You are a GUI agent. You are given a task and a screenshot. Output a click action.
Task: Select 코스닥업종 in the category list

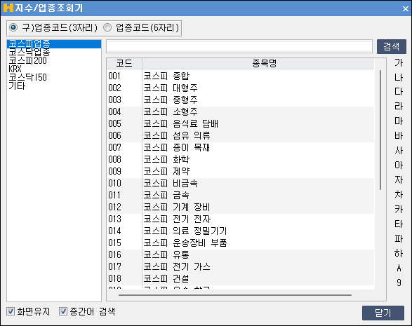coord(54,53)
